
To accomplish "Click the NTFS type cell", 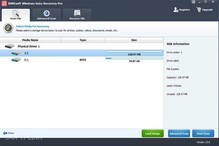I will click(83, 60).
